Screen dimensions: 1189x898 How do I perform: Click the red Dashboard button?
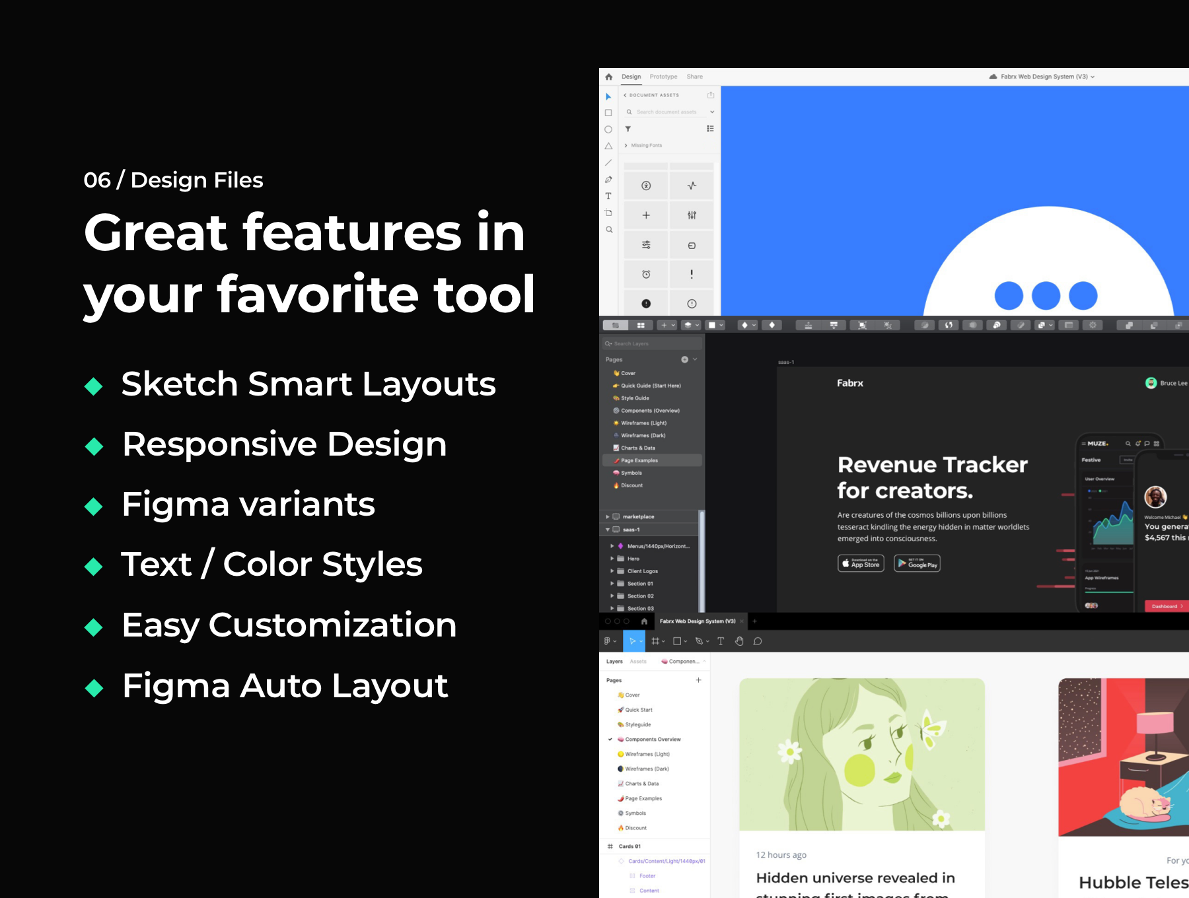[x=1166, y=606]
